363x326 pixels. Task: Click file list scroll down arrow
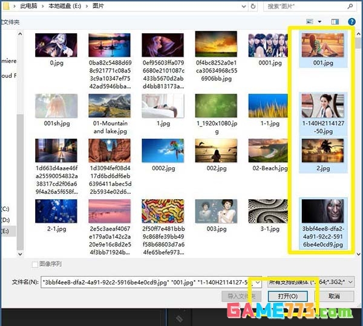[x=359, y=254]
